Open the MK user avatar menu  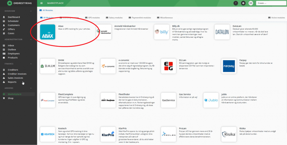pos(251,3)
